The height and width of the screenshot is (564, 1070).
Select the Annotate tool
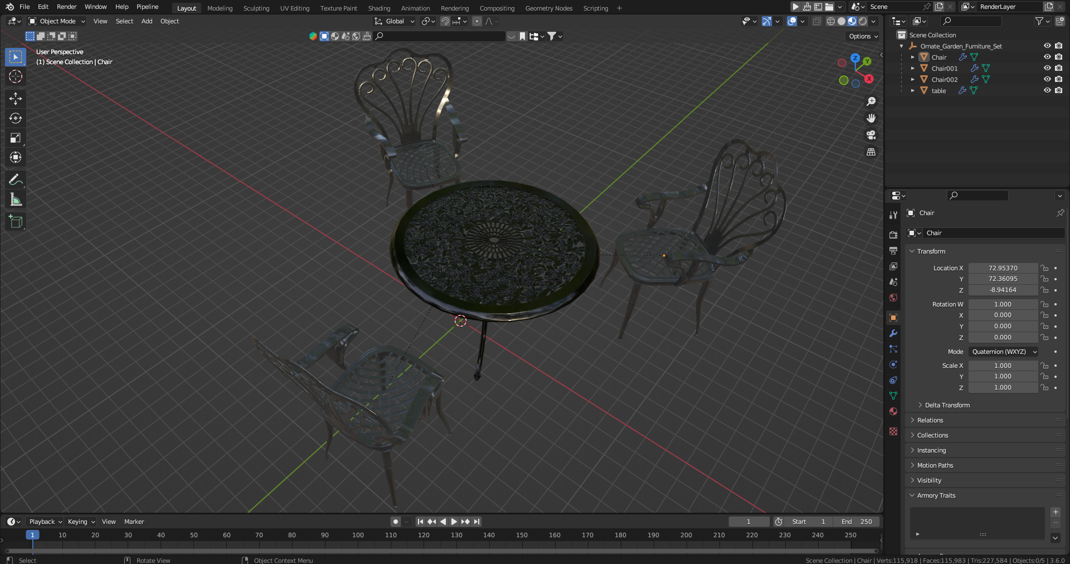(x=16, y=179)
